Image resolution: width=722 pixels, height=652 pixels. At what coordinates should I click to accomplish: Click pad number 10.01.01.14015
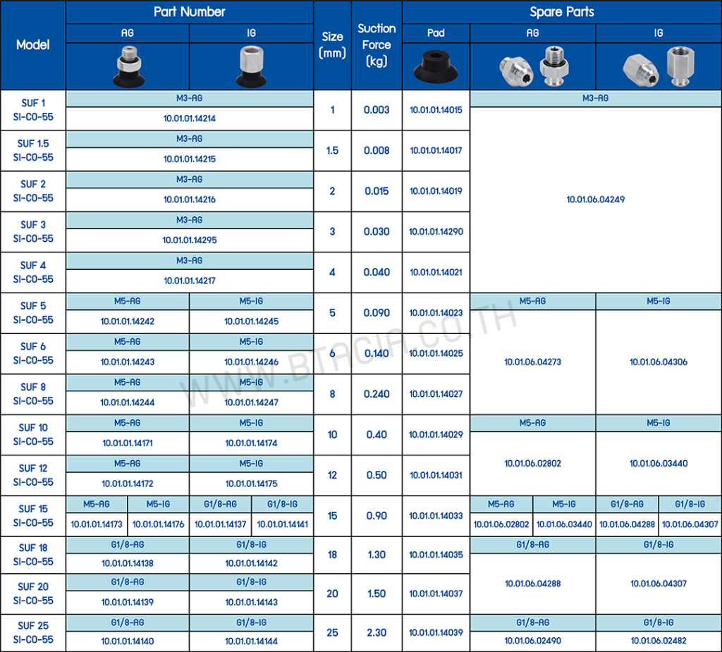pyautogui.click(x=436, y=110)
